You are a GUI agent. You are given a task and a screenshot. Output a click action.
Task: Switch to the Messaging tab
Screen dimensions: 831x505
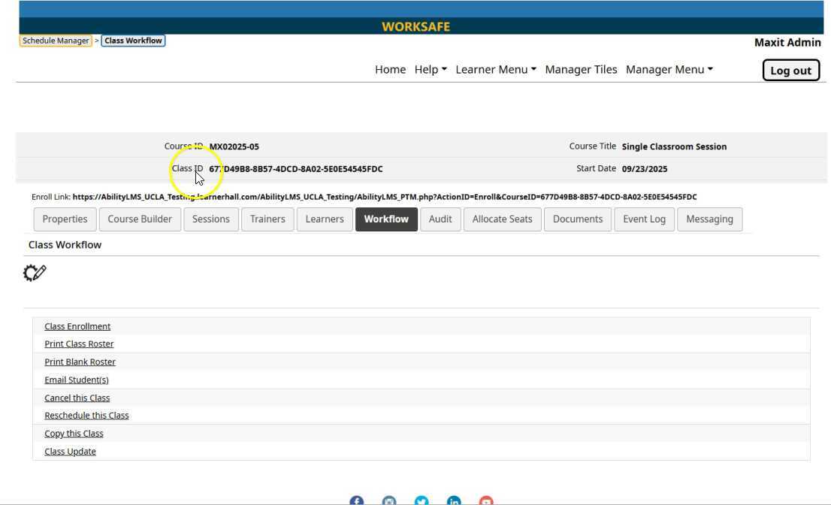tap(709, 219)
